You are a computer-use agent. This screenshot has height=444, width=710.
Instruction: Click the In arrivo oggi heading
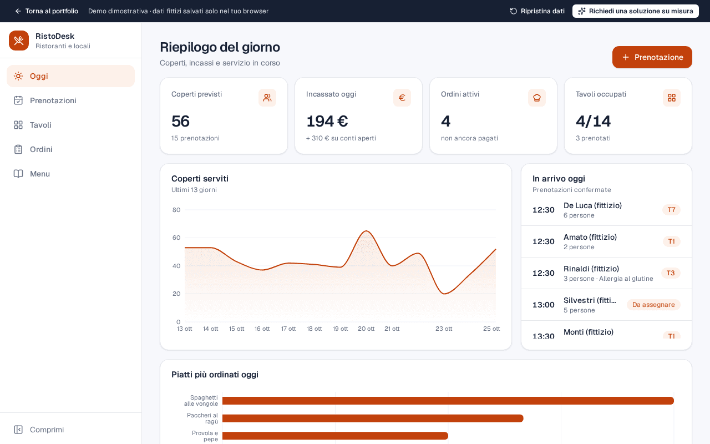559,179
